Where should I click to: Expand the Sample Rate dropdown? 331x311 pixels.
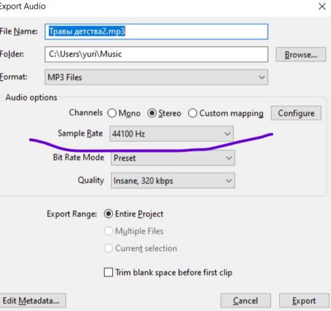coord(171,133)
